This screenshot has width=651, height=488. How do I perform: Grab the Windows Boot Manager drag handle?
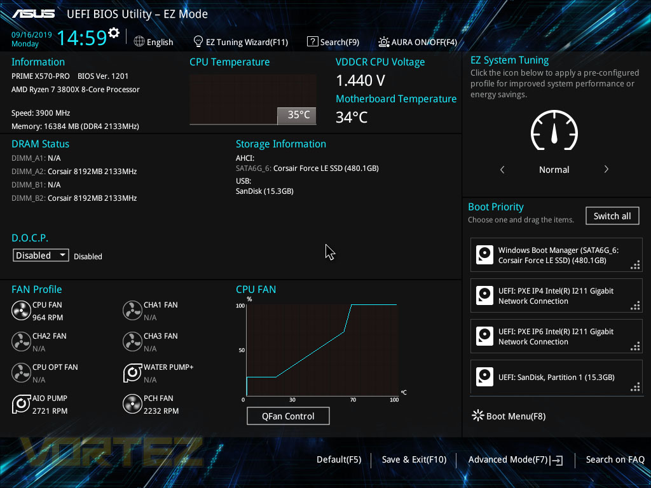pyautogui.click(x=635, y=265)
